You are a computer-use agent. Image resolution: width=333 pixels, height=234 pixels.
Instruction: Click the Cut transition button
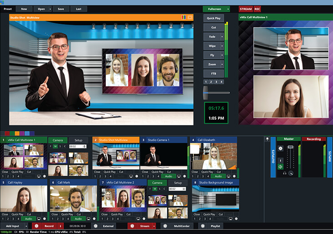[213, 27]
